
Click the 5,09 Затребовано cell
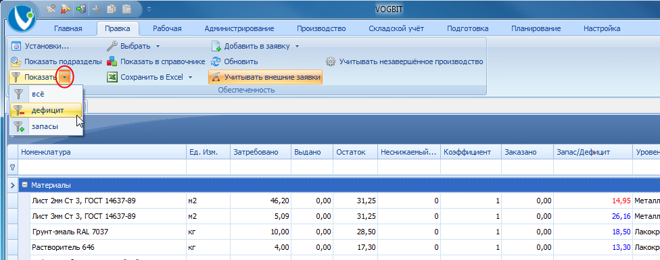tap(260, 216)
